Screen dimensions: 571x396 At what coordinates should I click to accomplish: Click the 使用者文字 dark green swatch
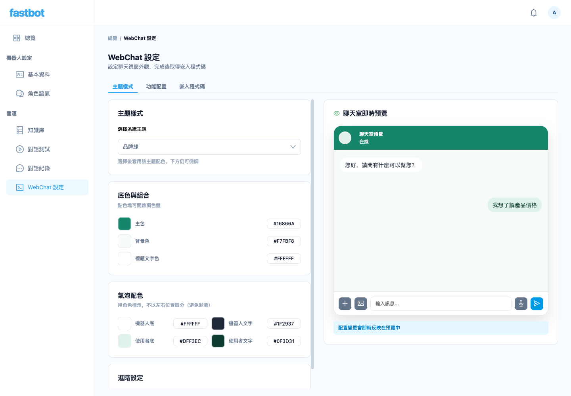218,341
